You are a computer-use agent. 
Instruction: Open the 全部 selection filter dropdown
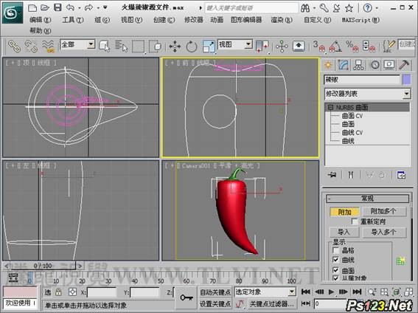91,44
